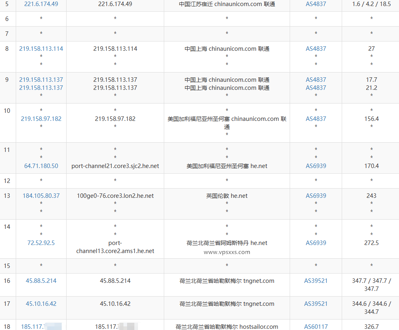Select hostname 100ge0-76.core3.lon2.he.net
The height and width of the screenshot is (330, 399).
point(115,195)
